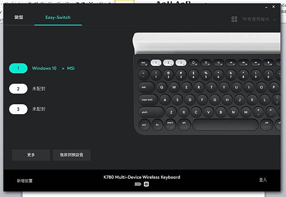Click the ctrl key on keyboard image
The image size is (286, 197).
(144, 125)
